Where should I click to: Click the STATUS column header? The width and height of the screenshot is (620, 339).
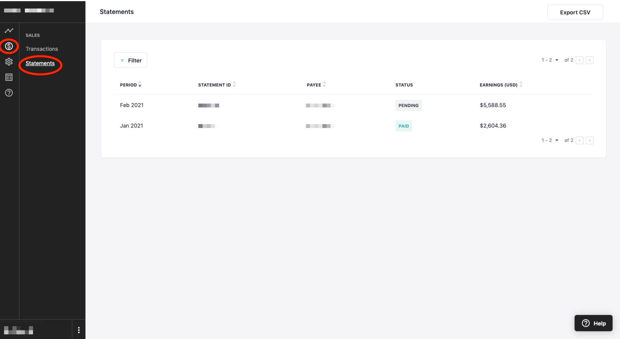(x=404, y=85)
